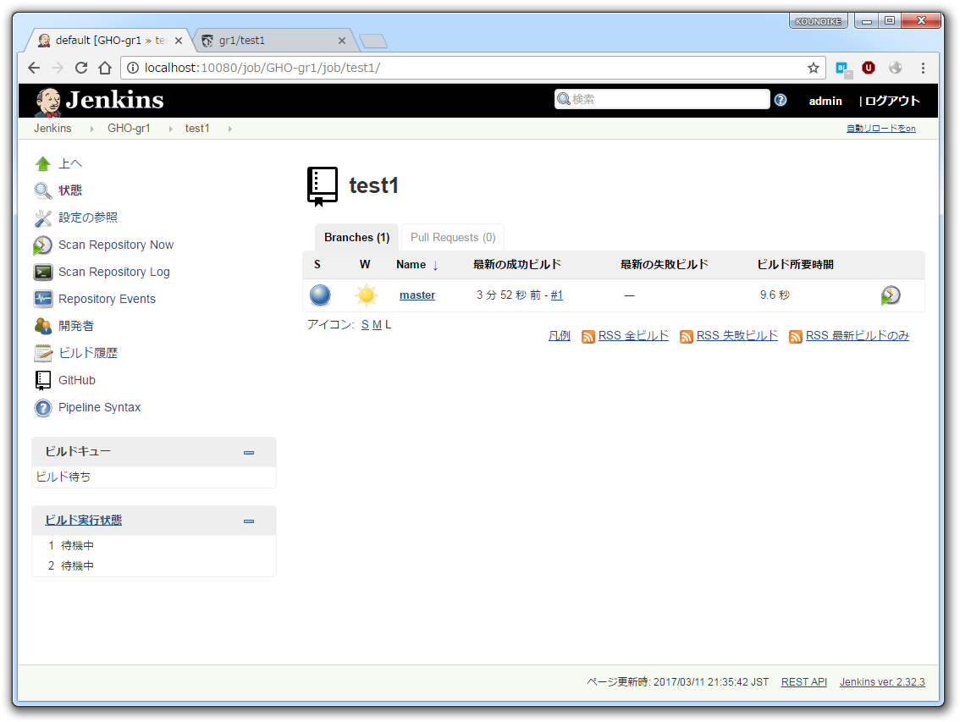
Task: Switch icon size to S
Action: [364, 324]
